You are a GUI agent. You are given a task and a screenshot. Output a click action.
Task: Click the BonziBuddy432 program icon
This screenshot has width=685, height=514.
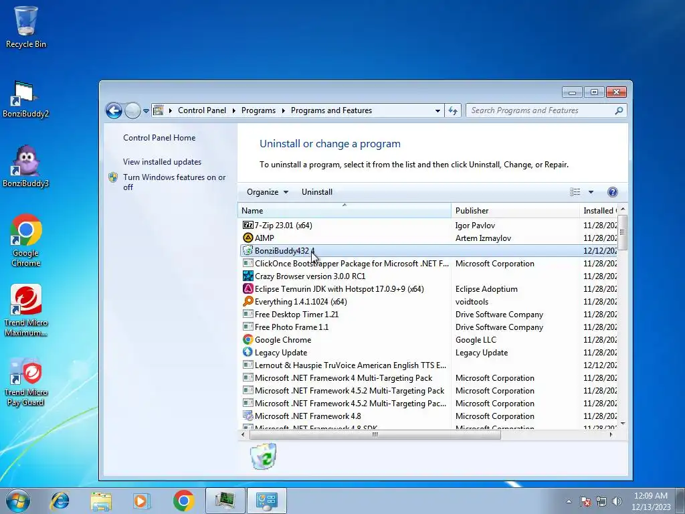click(248, 250)
